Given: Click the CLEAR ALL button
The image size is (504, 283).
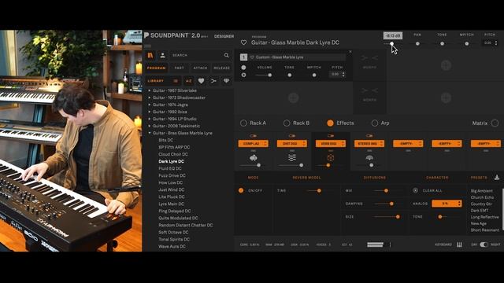Looking at the screenshot, I should pos(432,190).
